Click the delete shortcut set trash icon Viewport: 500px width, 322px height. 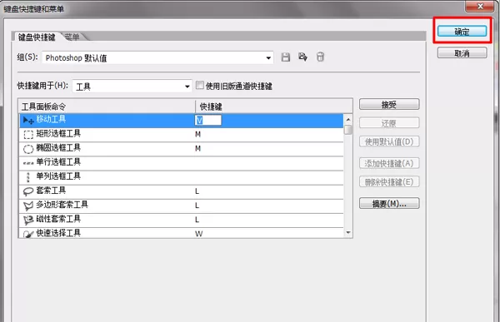[320, 57]
